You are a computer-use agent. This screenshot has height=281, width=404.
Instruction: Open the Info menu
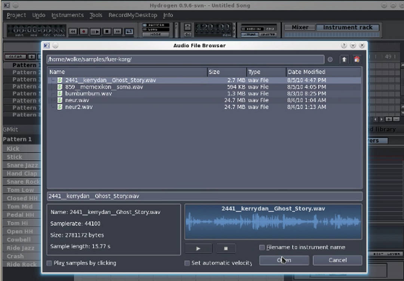168,15
